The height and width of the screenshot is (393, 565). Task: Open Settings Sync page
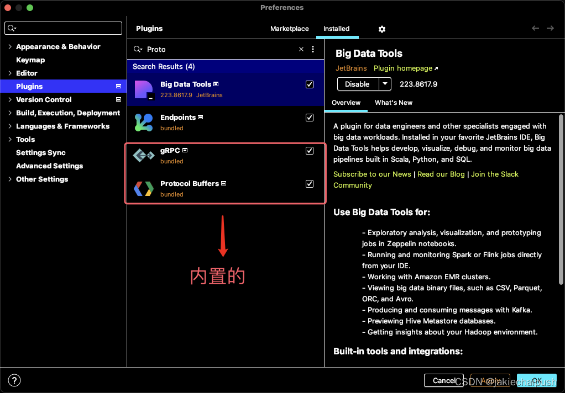(41, 152)
